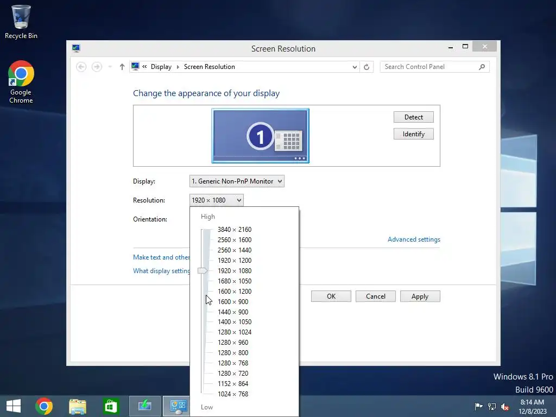Viewport: 556px width, 417px height.
Task: Choose 1280 × 720 resolution
Action: click(233, 374)
